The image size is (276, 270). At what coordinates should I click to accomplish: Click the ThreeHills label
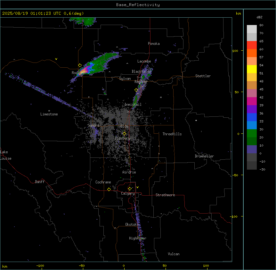pos(172,134)
